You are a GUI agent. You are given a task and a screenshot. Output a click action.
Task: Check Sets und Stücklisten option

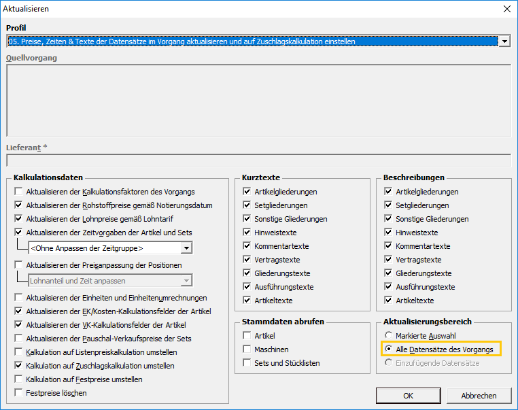pyautogui.click(x=248, y=363)
